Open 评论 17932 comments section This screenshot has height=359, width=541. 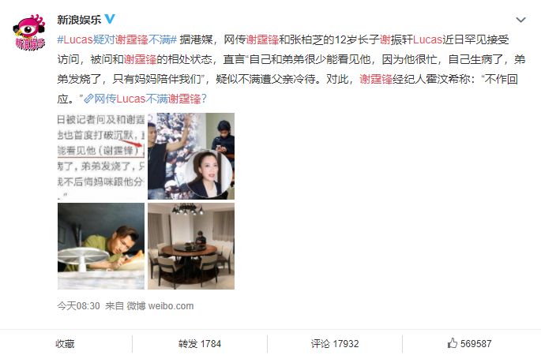coord(335,344)
